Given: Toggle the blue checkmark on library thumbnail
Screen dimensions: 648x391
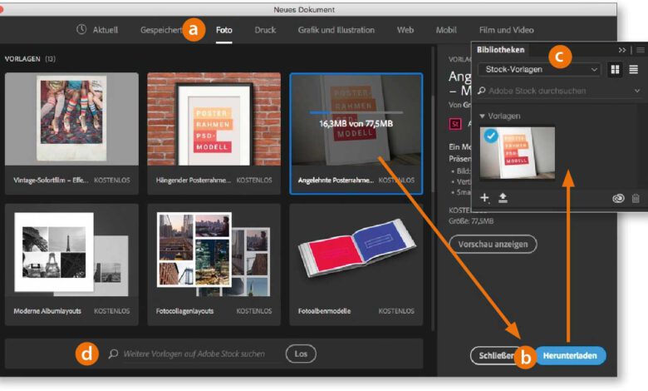Looking at the screenshot, I should click(x=491, y=136).
